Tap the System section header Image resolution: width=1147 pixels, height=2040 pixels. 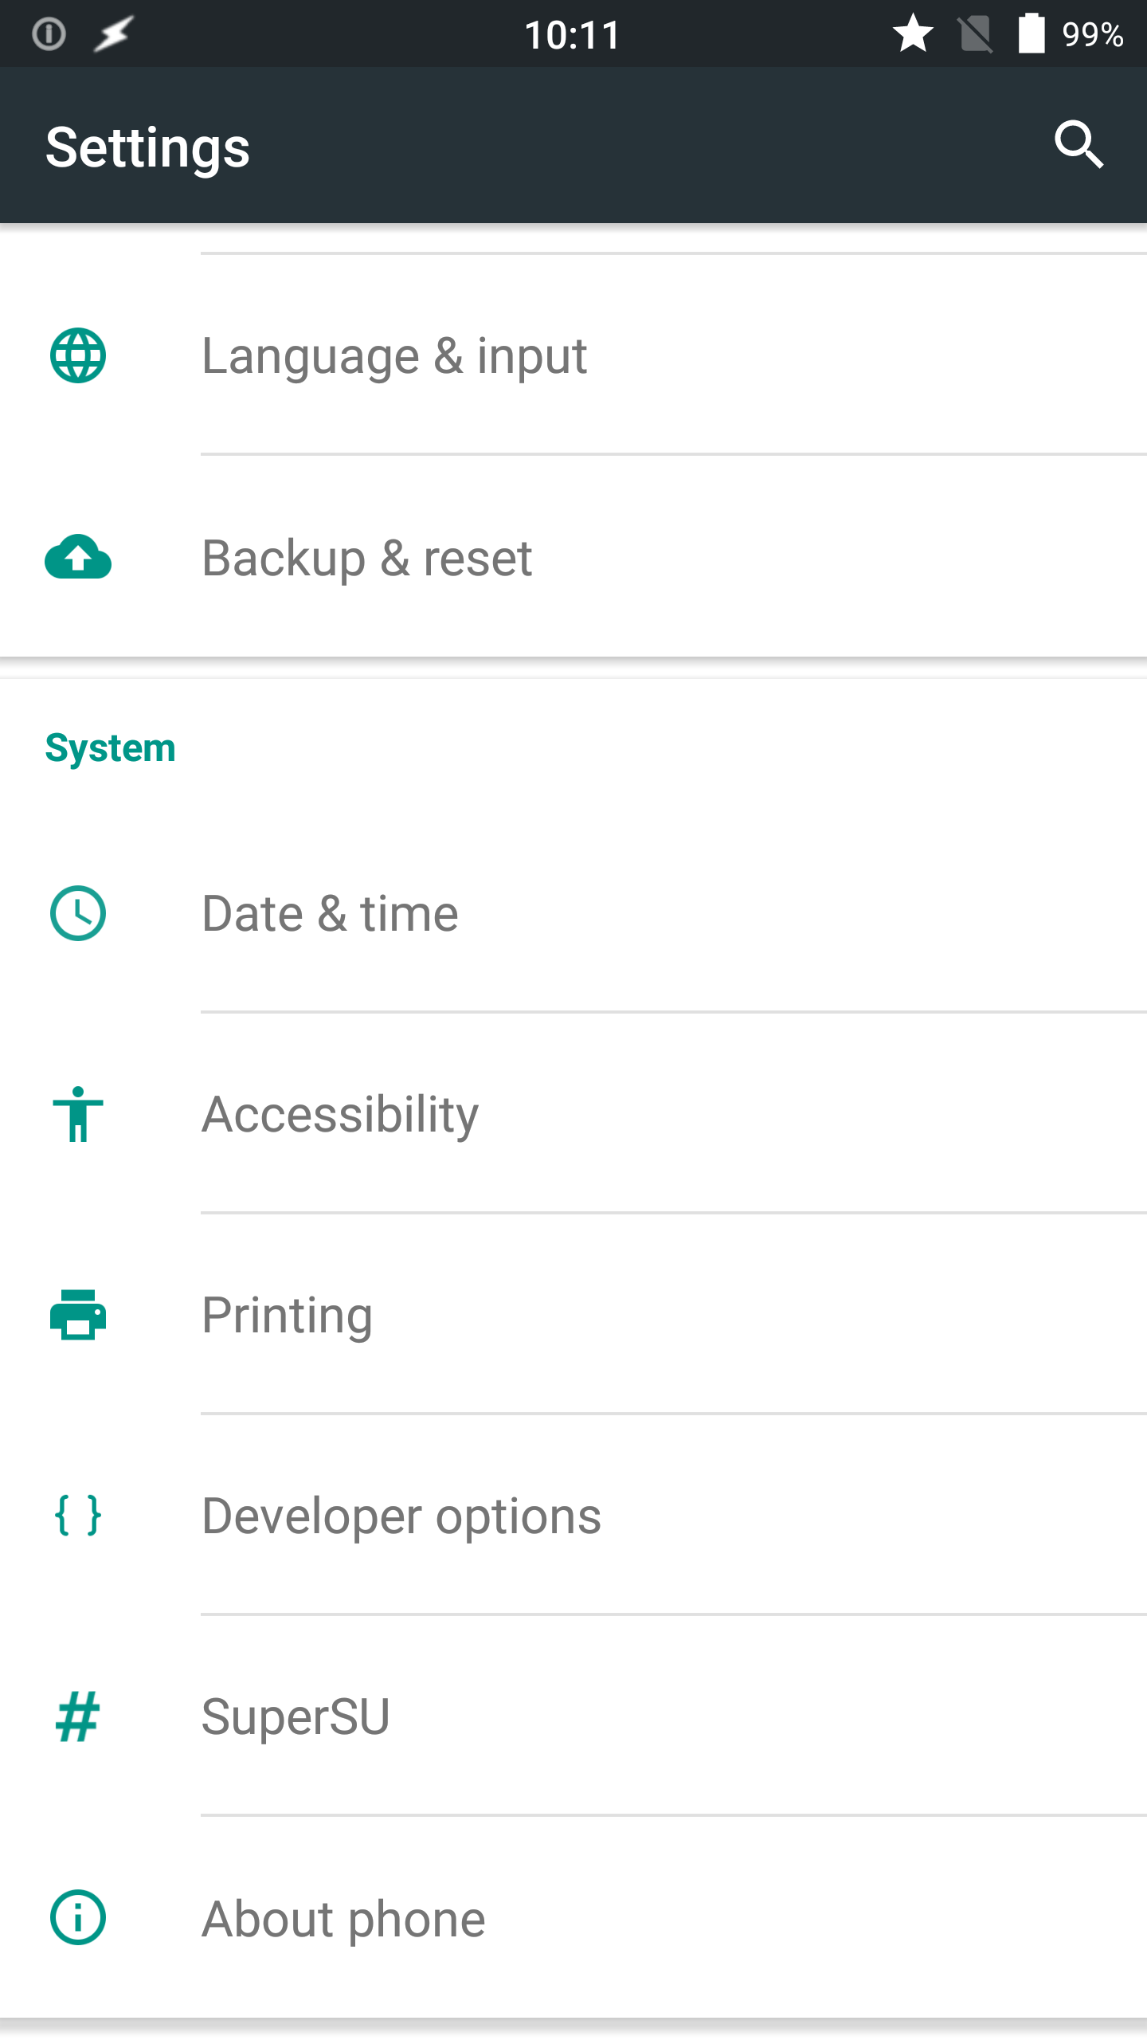110,749
